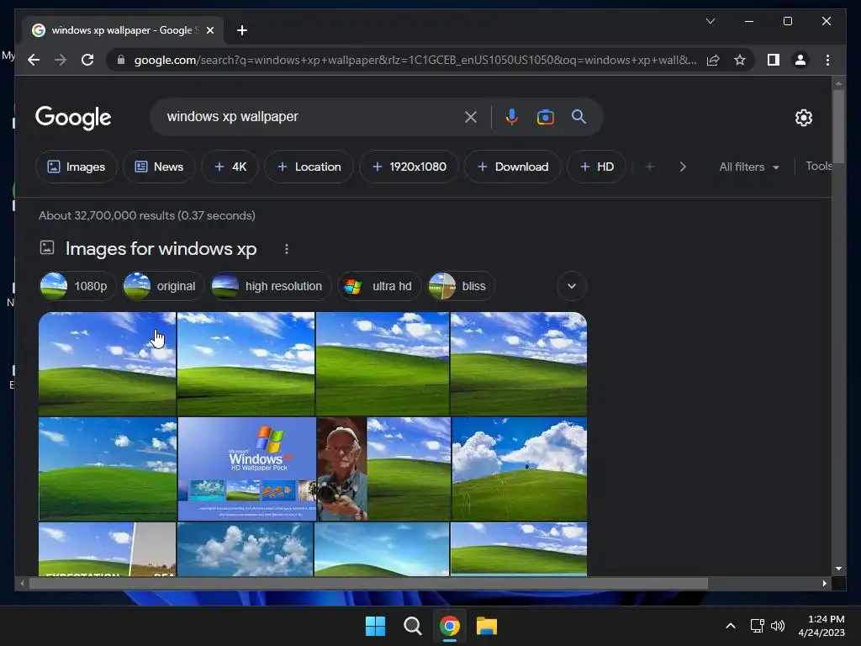Open Chrome profile menu
Image resolution: width=861 pixels, height=646 pixels.
[x=800, y=60]
